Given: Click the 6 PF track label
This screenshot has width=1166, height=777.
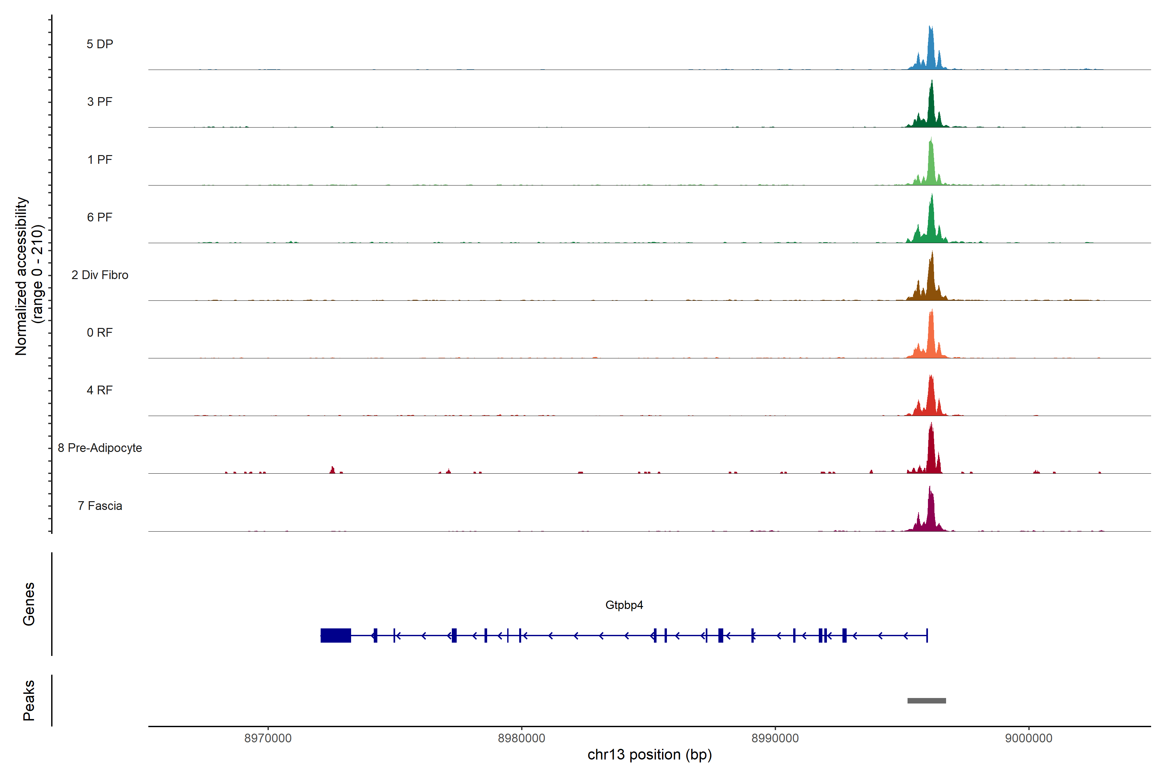Looking at the screenshot, I should tap(100, 217).
